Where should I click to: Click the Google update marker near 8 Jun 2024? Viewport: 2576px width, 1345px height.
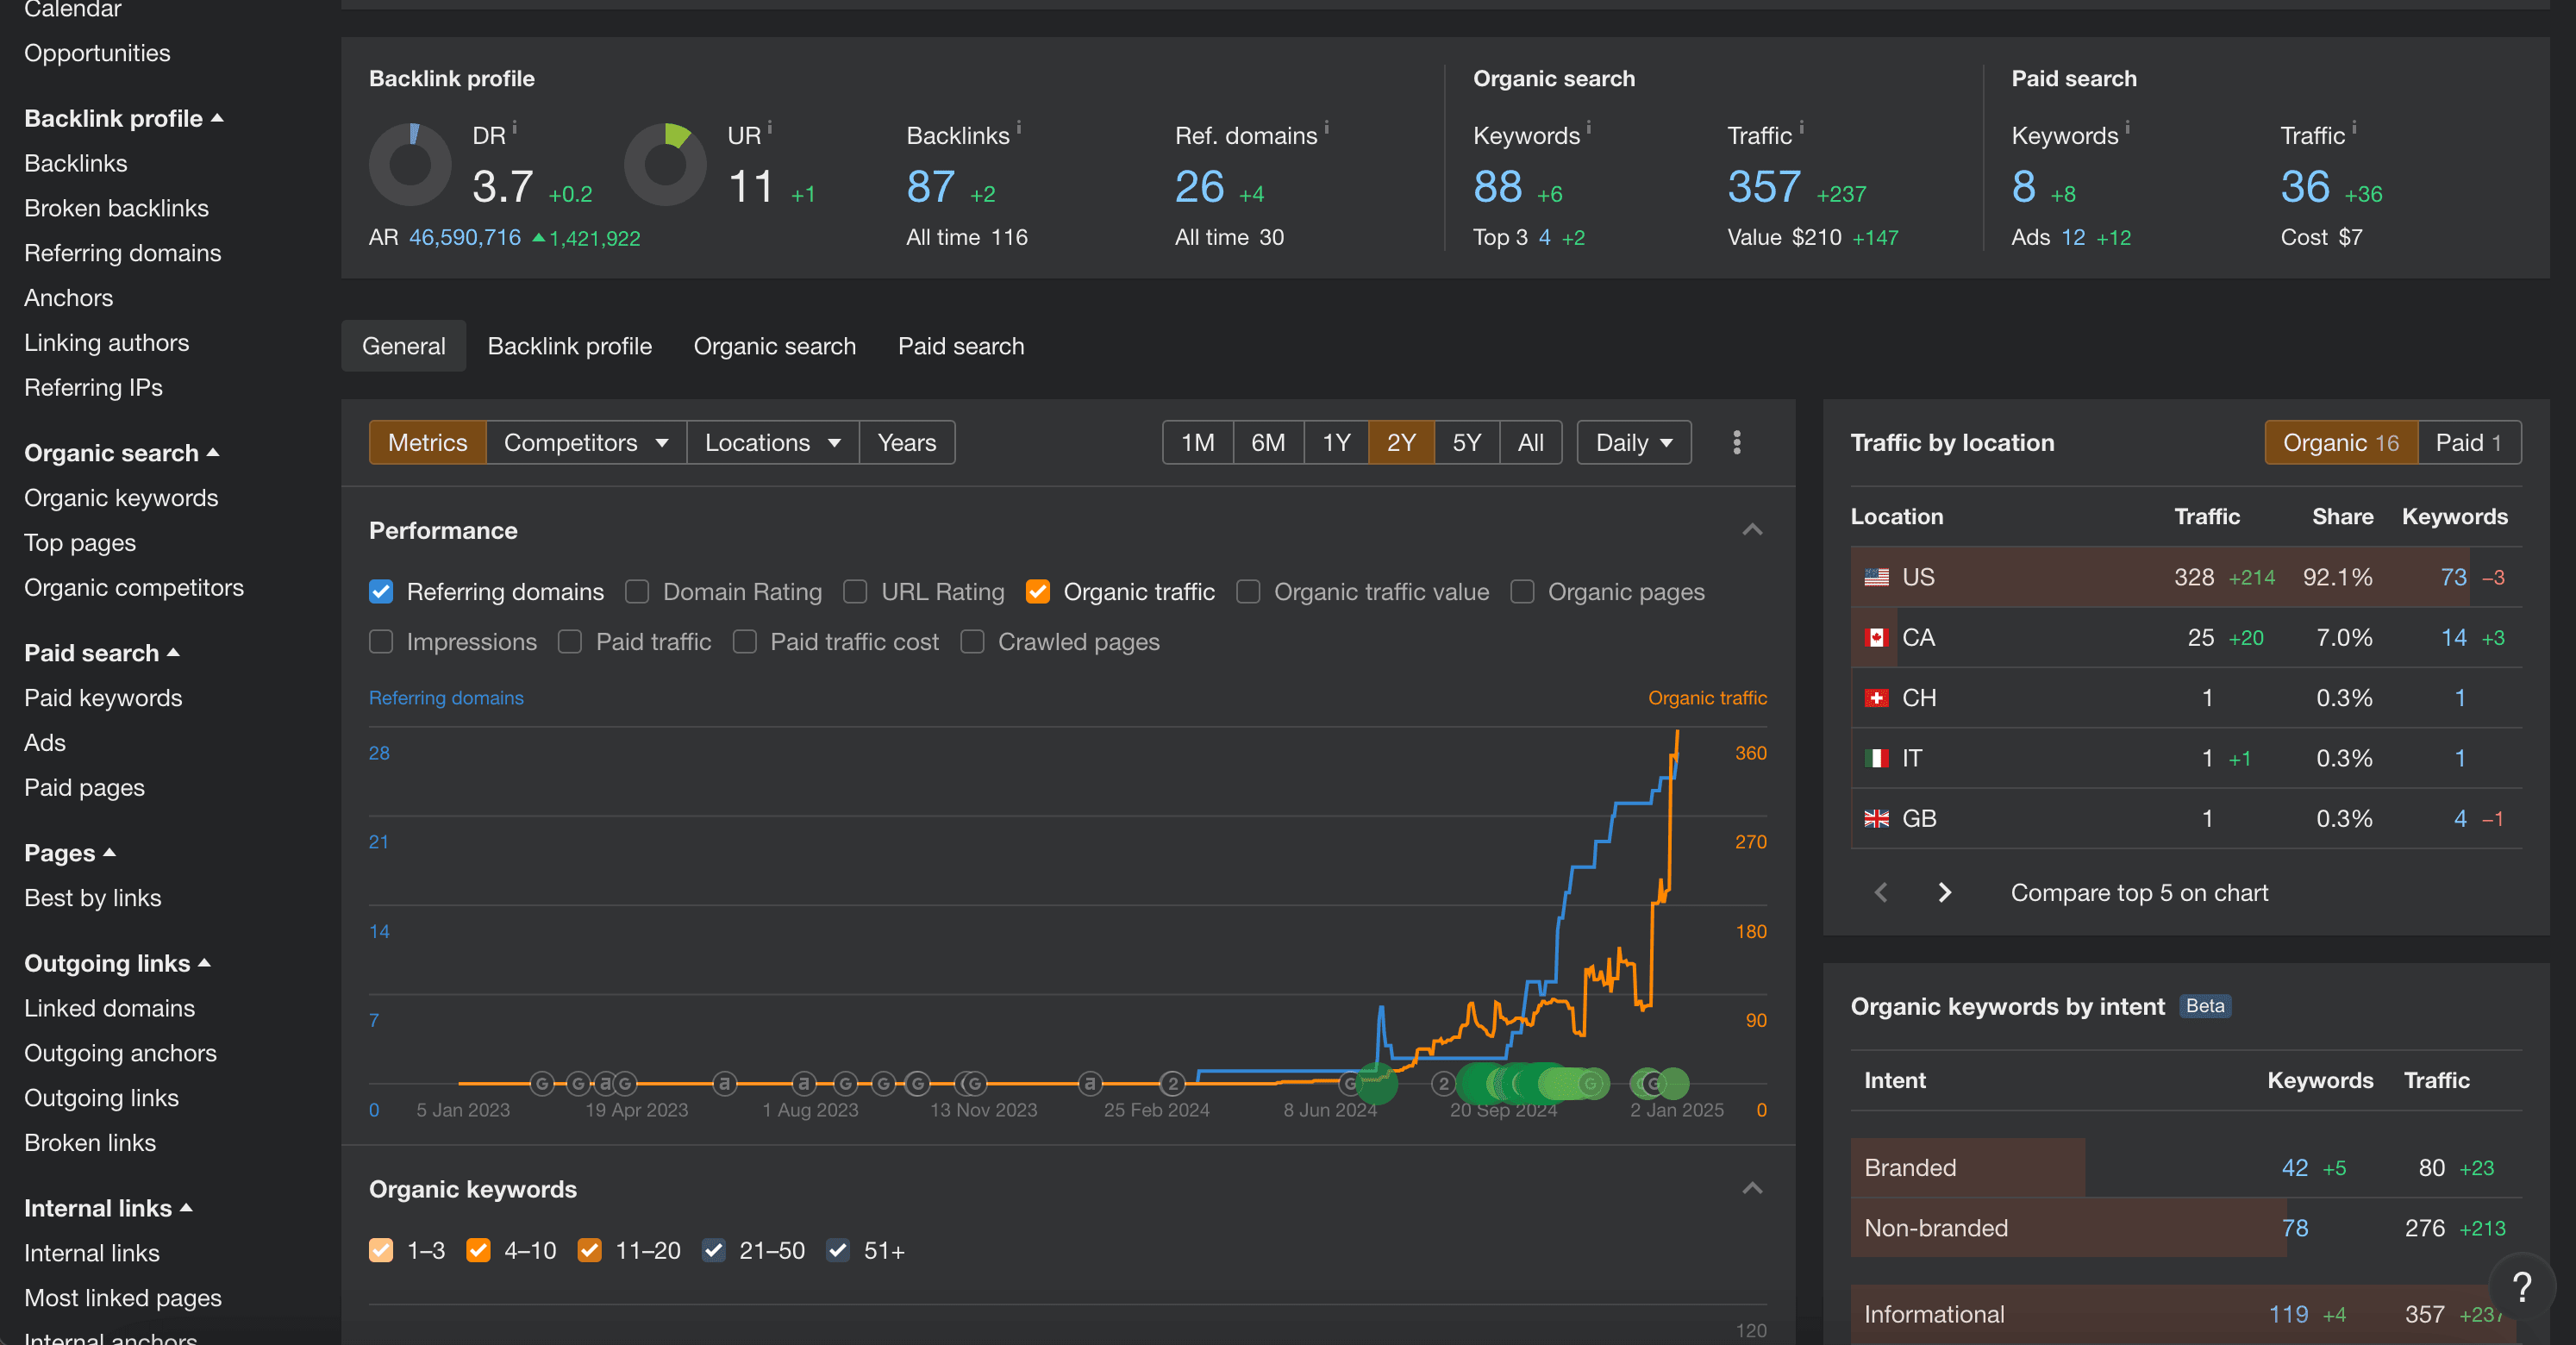click(x=1350, y=1083)
